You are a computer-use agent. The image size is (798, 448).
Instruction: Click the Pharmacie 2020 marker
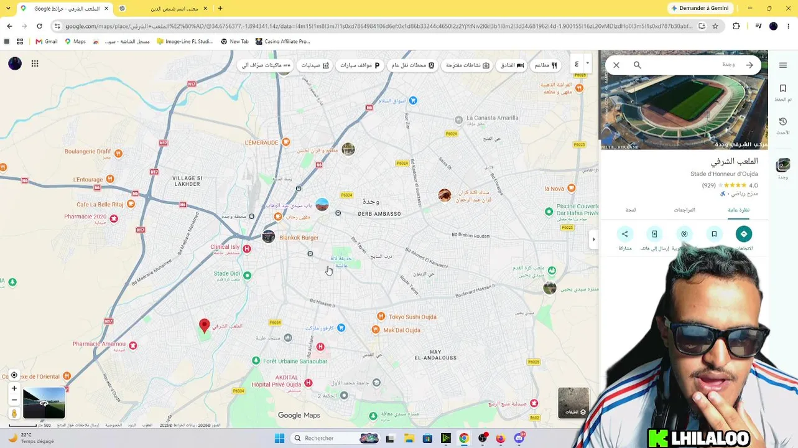[114, 218]
